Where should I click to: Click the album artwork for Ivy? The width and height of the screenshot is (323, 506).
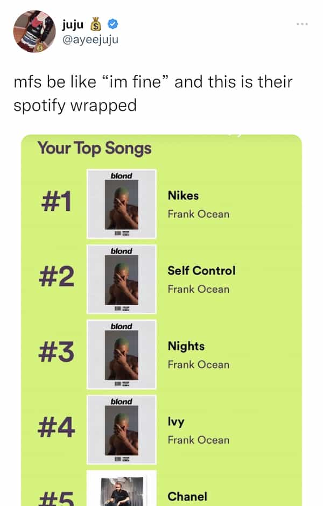122,428
